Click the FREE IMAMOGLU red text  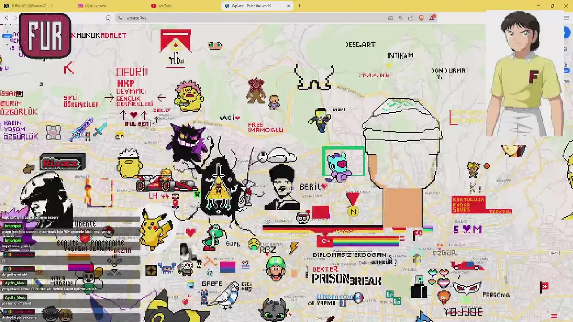265,127
